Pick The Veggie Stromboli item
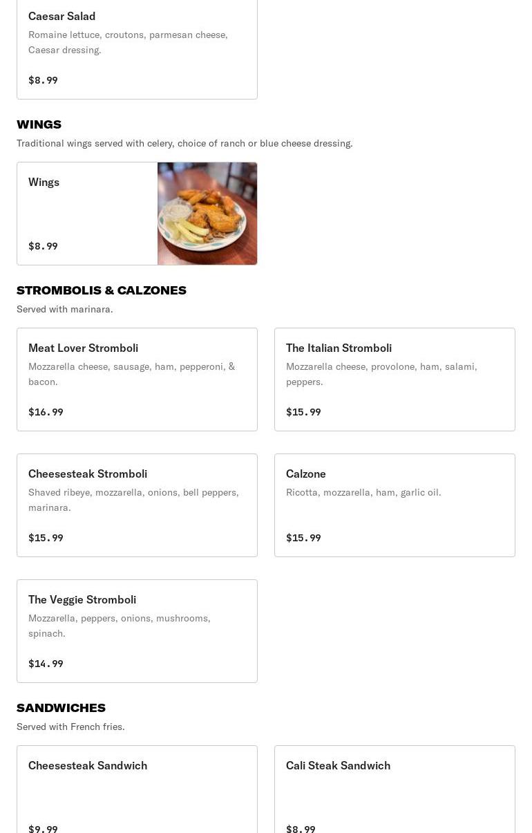532x833 pixels. (x=137, y=630)
